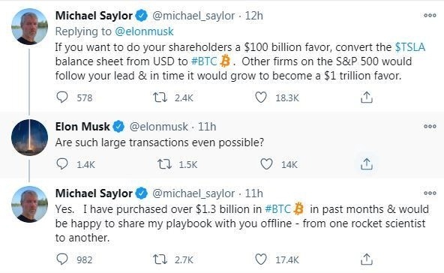Like the tweet with 17.4K likes
This screenshot has width=444, height=273.
click(261, 259)
